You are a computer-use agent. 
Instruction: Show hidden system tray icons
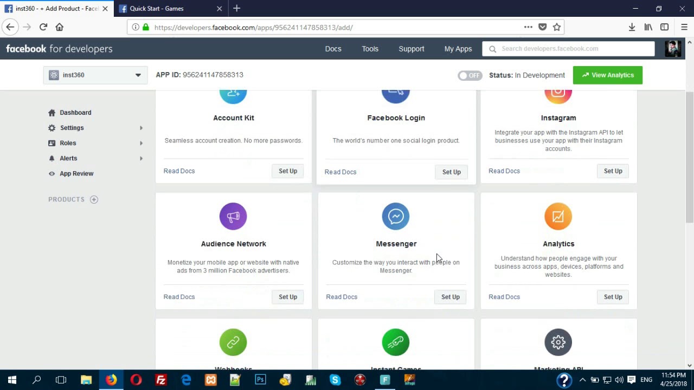point(582,380)
